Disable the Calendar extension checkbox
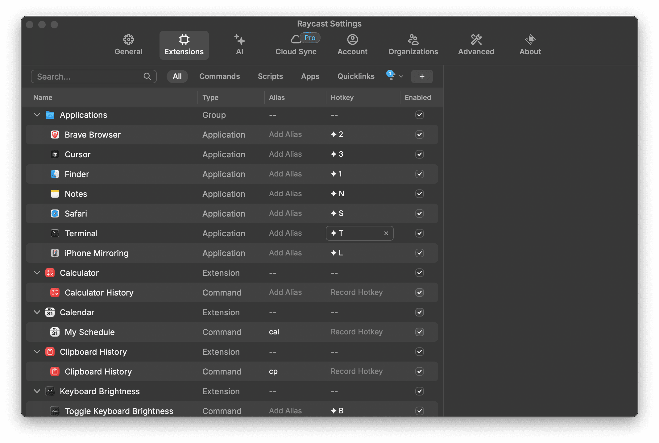Screen dimensions: 659x443 (420, 312)
